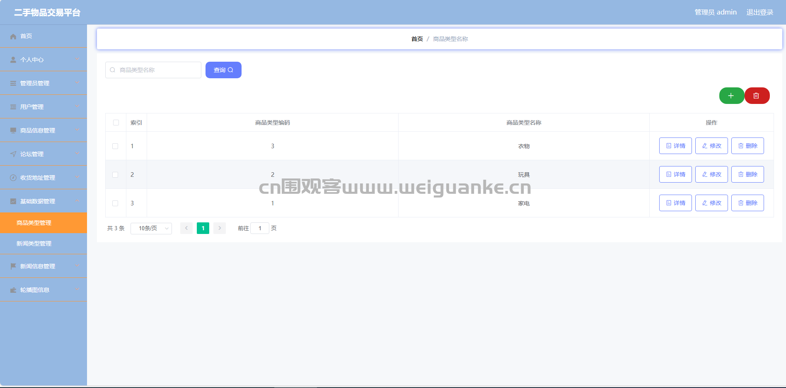Image resolution: width=786 pixels, height=388 pixels.
Task: Click the 家电 cell in the table
Action: click(x=524, y=203)
